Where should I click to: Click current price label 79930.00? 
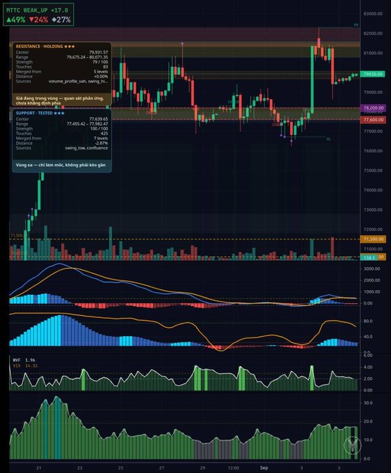[373, 74]
